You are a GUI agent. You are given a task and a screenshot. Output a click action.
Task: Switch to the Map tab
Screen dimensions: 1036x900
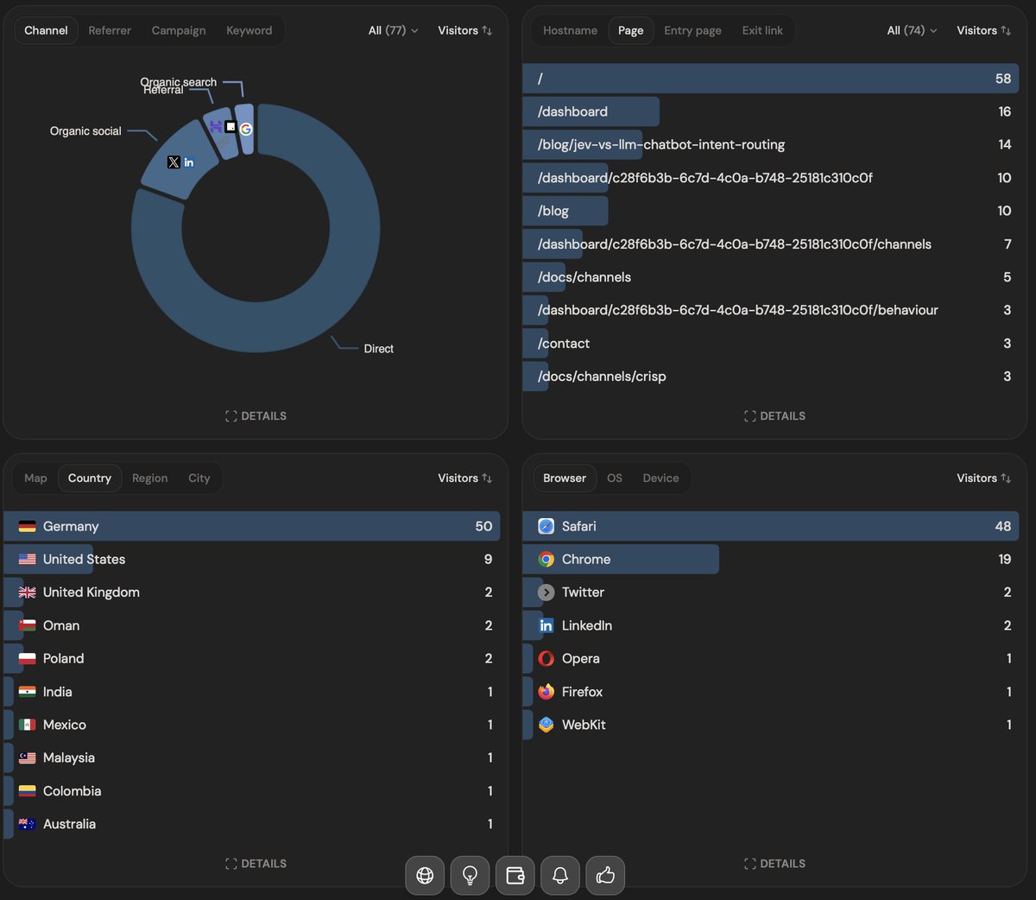36,478
